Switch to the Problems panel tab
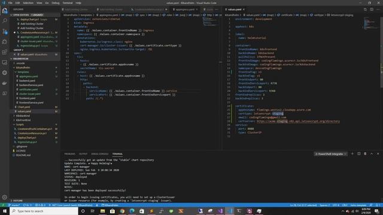The width and height of the screenshot is (383, 215). pos(69,154)
